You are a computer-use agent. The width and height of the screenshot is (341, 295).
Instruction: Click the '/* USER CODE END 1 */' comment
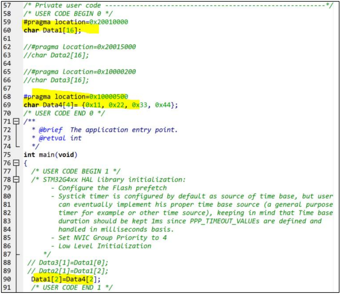[72, 287]
